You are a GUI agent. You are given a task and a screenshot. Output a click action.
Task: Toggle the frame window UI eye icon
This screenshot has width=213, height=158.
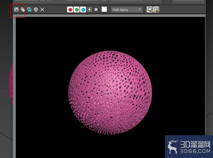coord(156,10)
